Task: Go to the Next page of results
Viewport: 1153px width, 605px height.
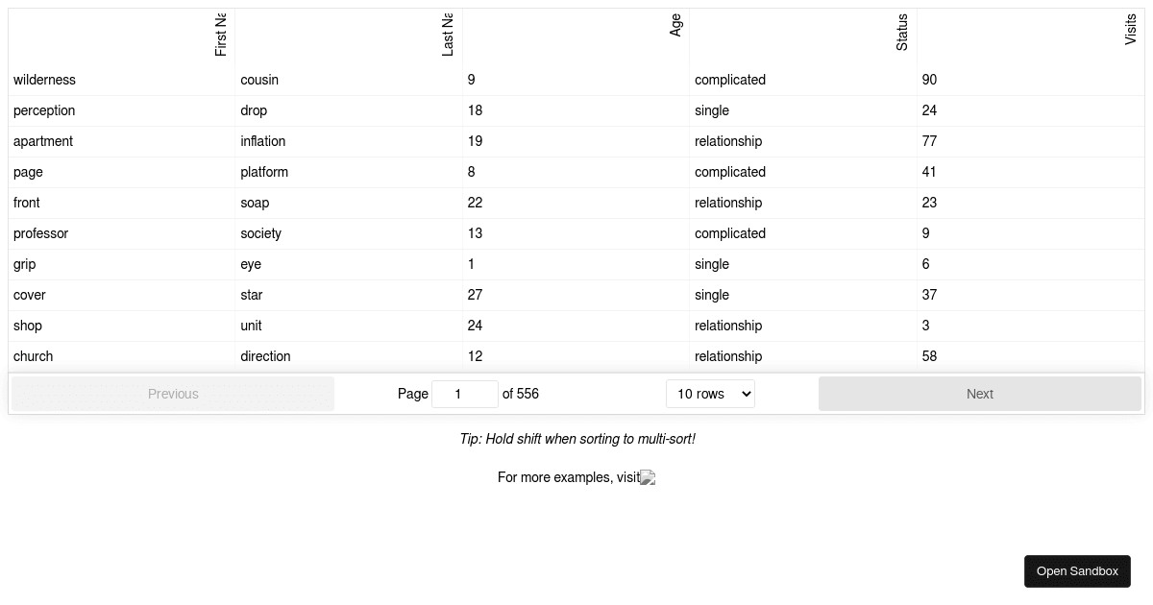Action: tap(979, 394)
